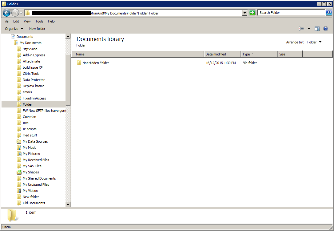Click the navigation pane scroll-down arrow
Image resolution: width=334 pixels, height=231 pixels.
pyautogui.click(x=68, y=205)
